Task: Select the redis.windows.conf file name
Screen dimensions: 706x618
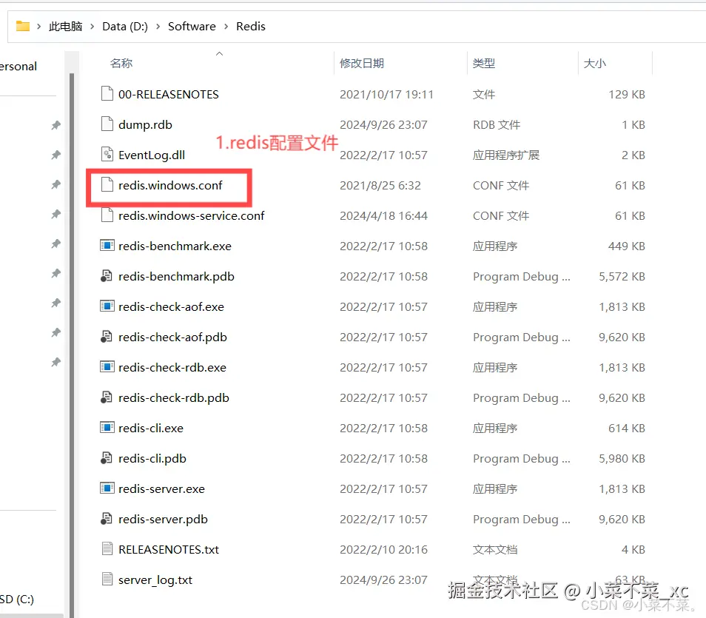Action: [x=170, y=186]
